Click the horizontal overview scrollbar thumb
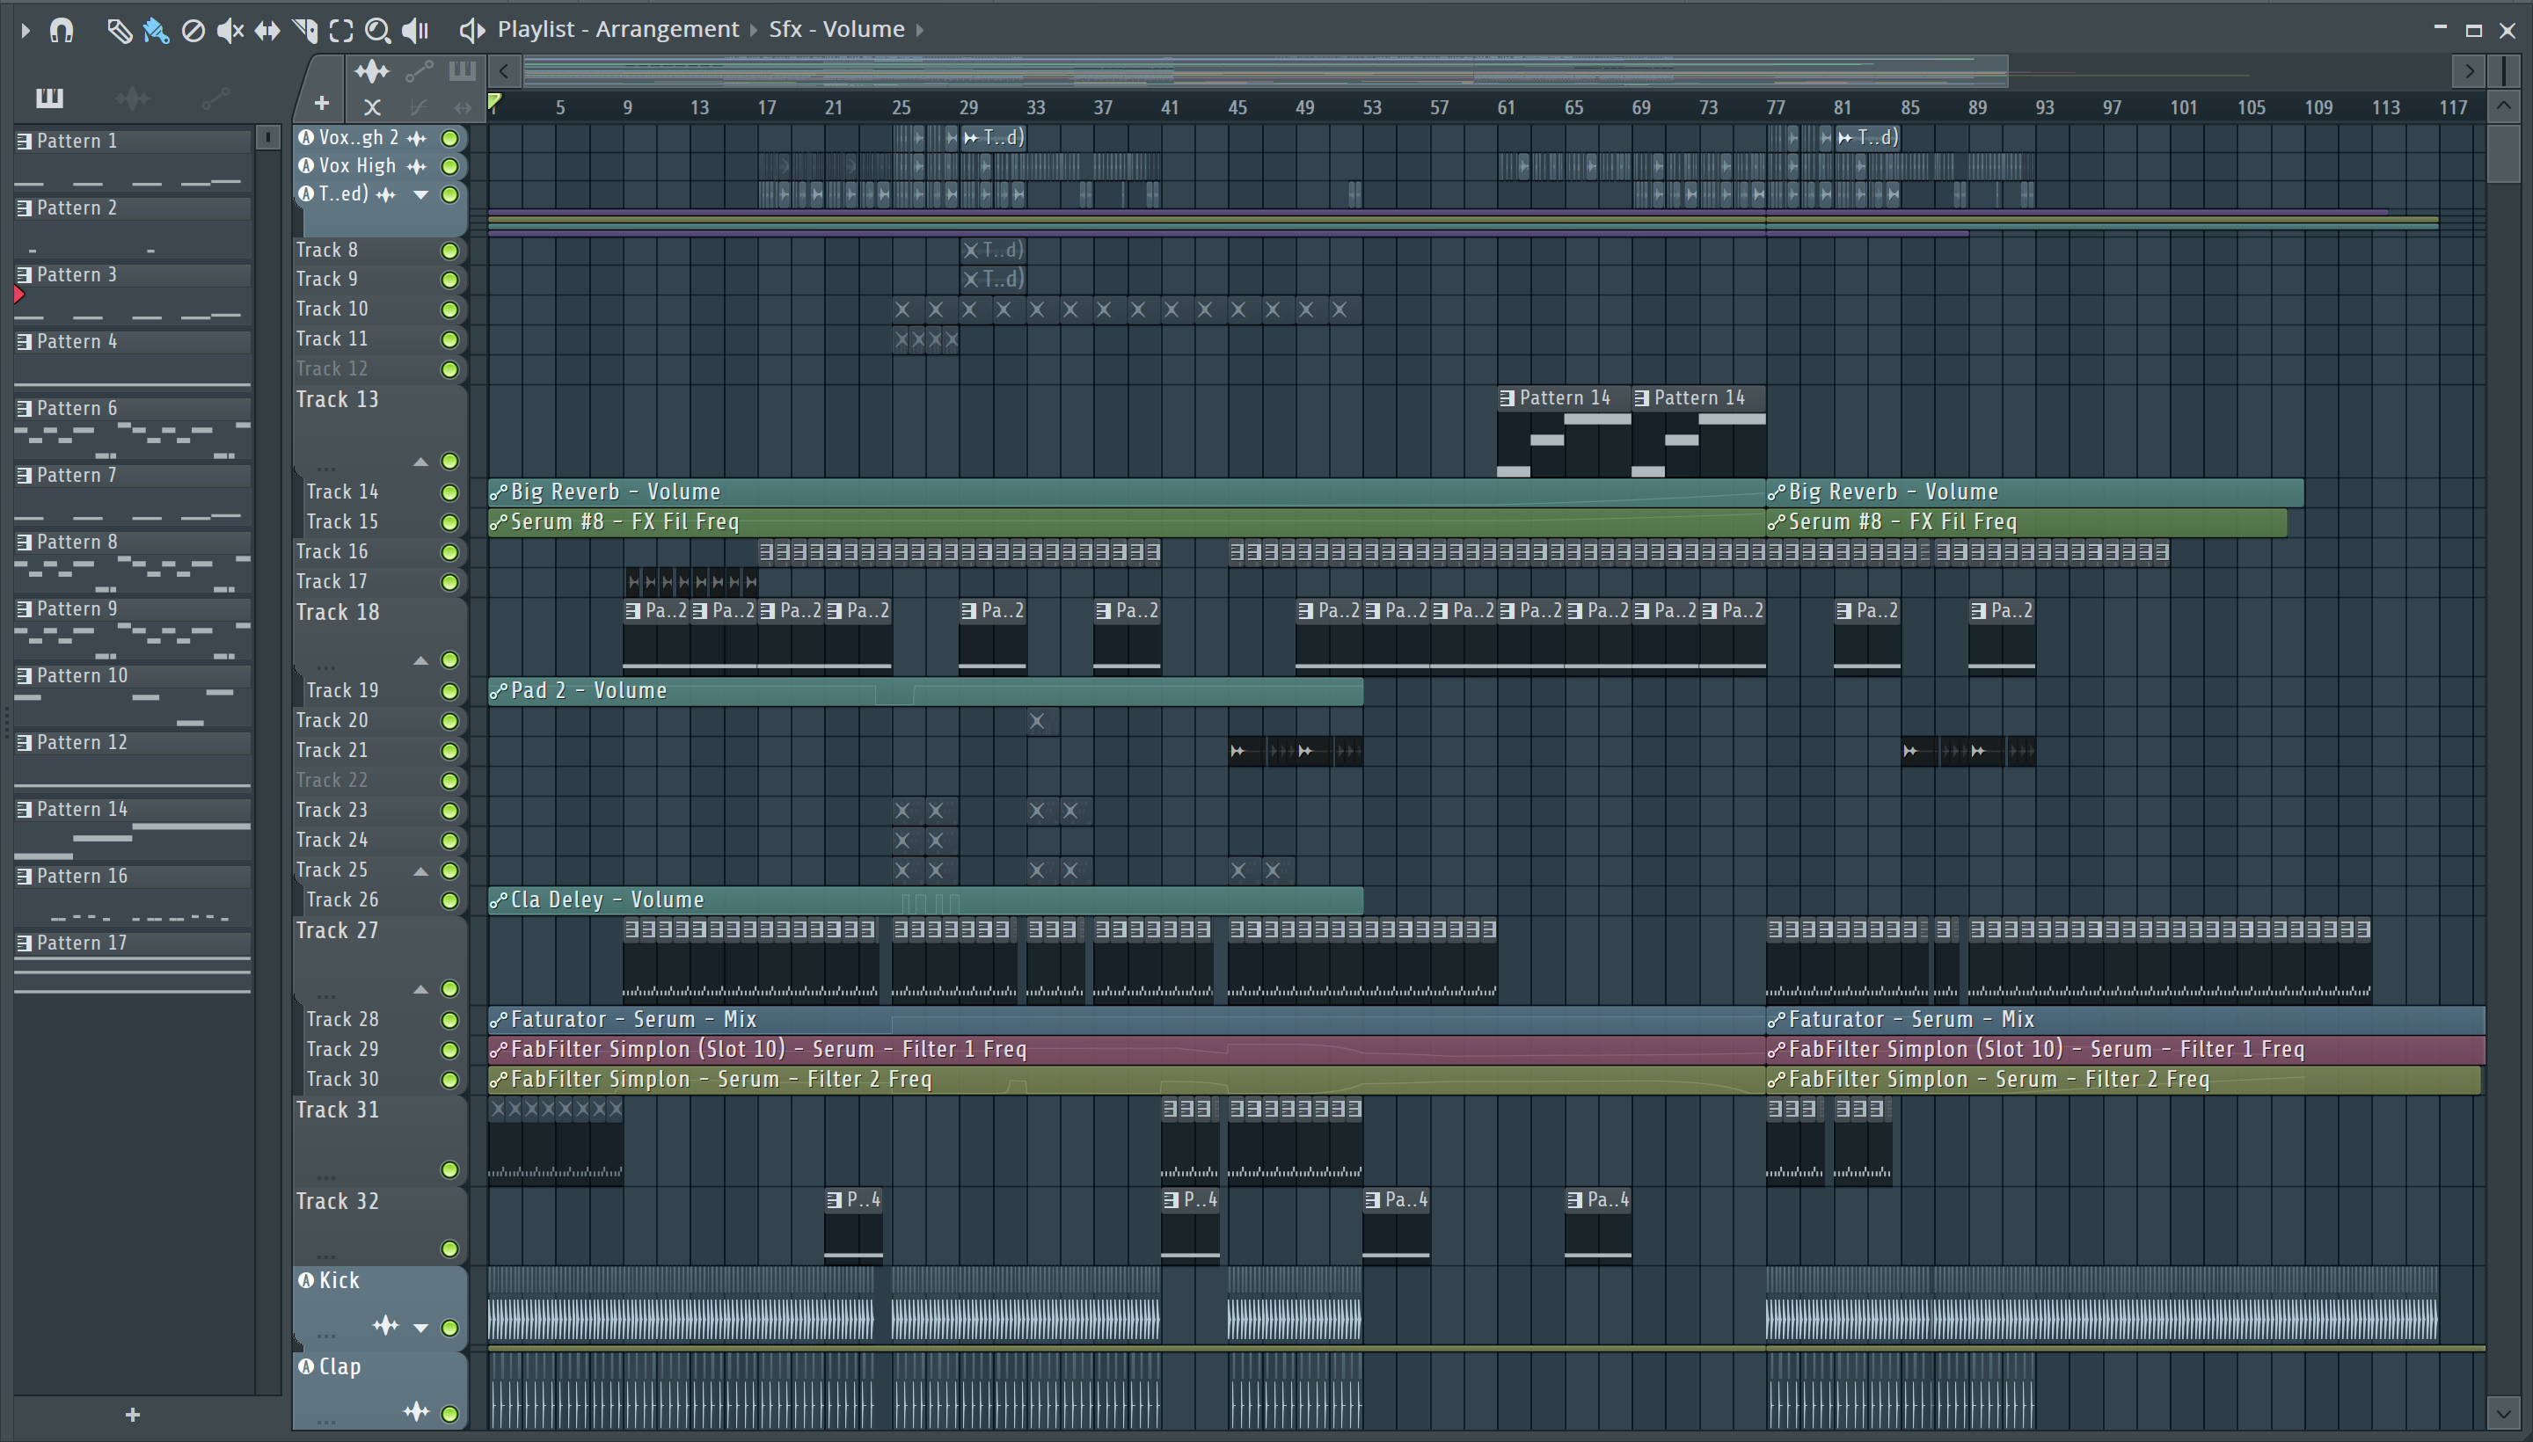This screenshot has width=2533, height=1442. [x=1265, y=71]
